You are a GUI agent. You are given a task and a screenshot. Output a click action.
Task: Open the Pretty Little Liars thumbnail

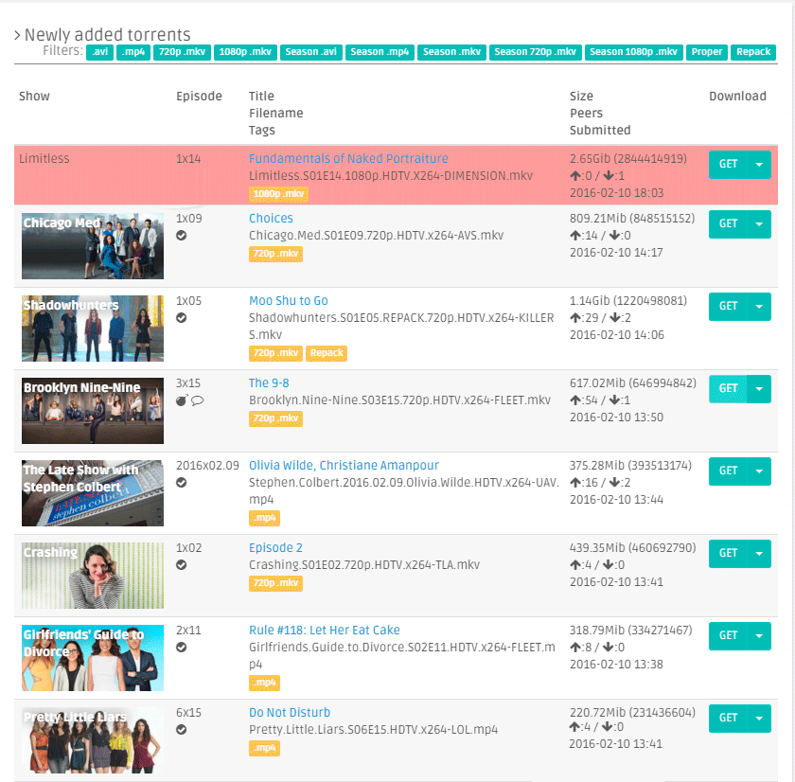(x=93, y=740)
